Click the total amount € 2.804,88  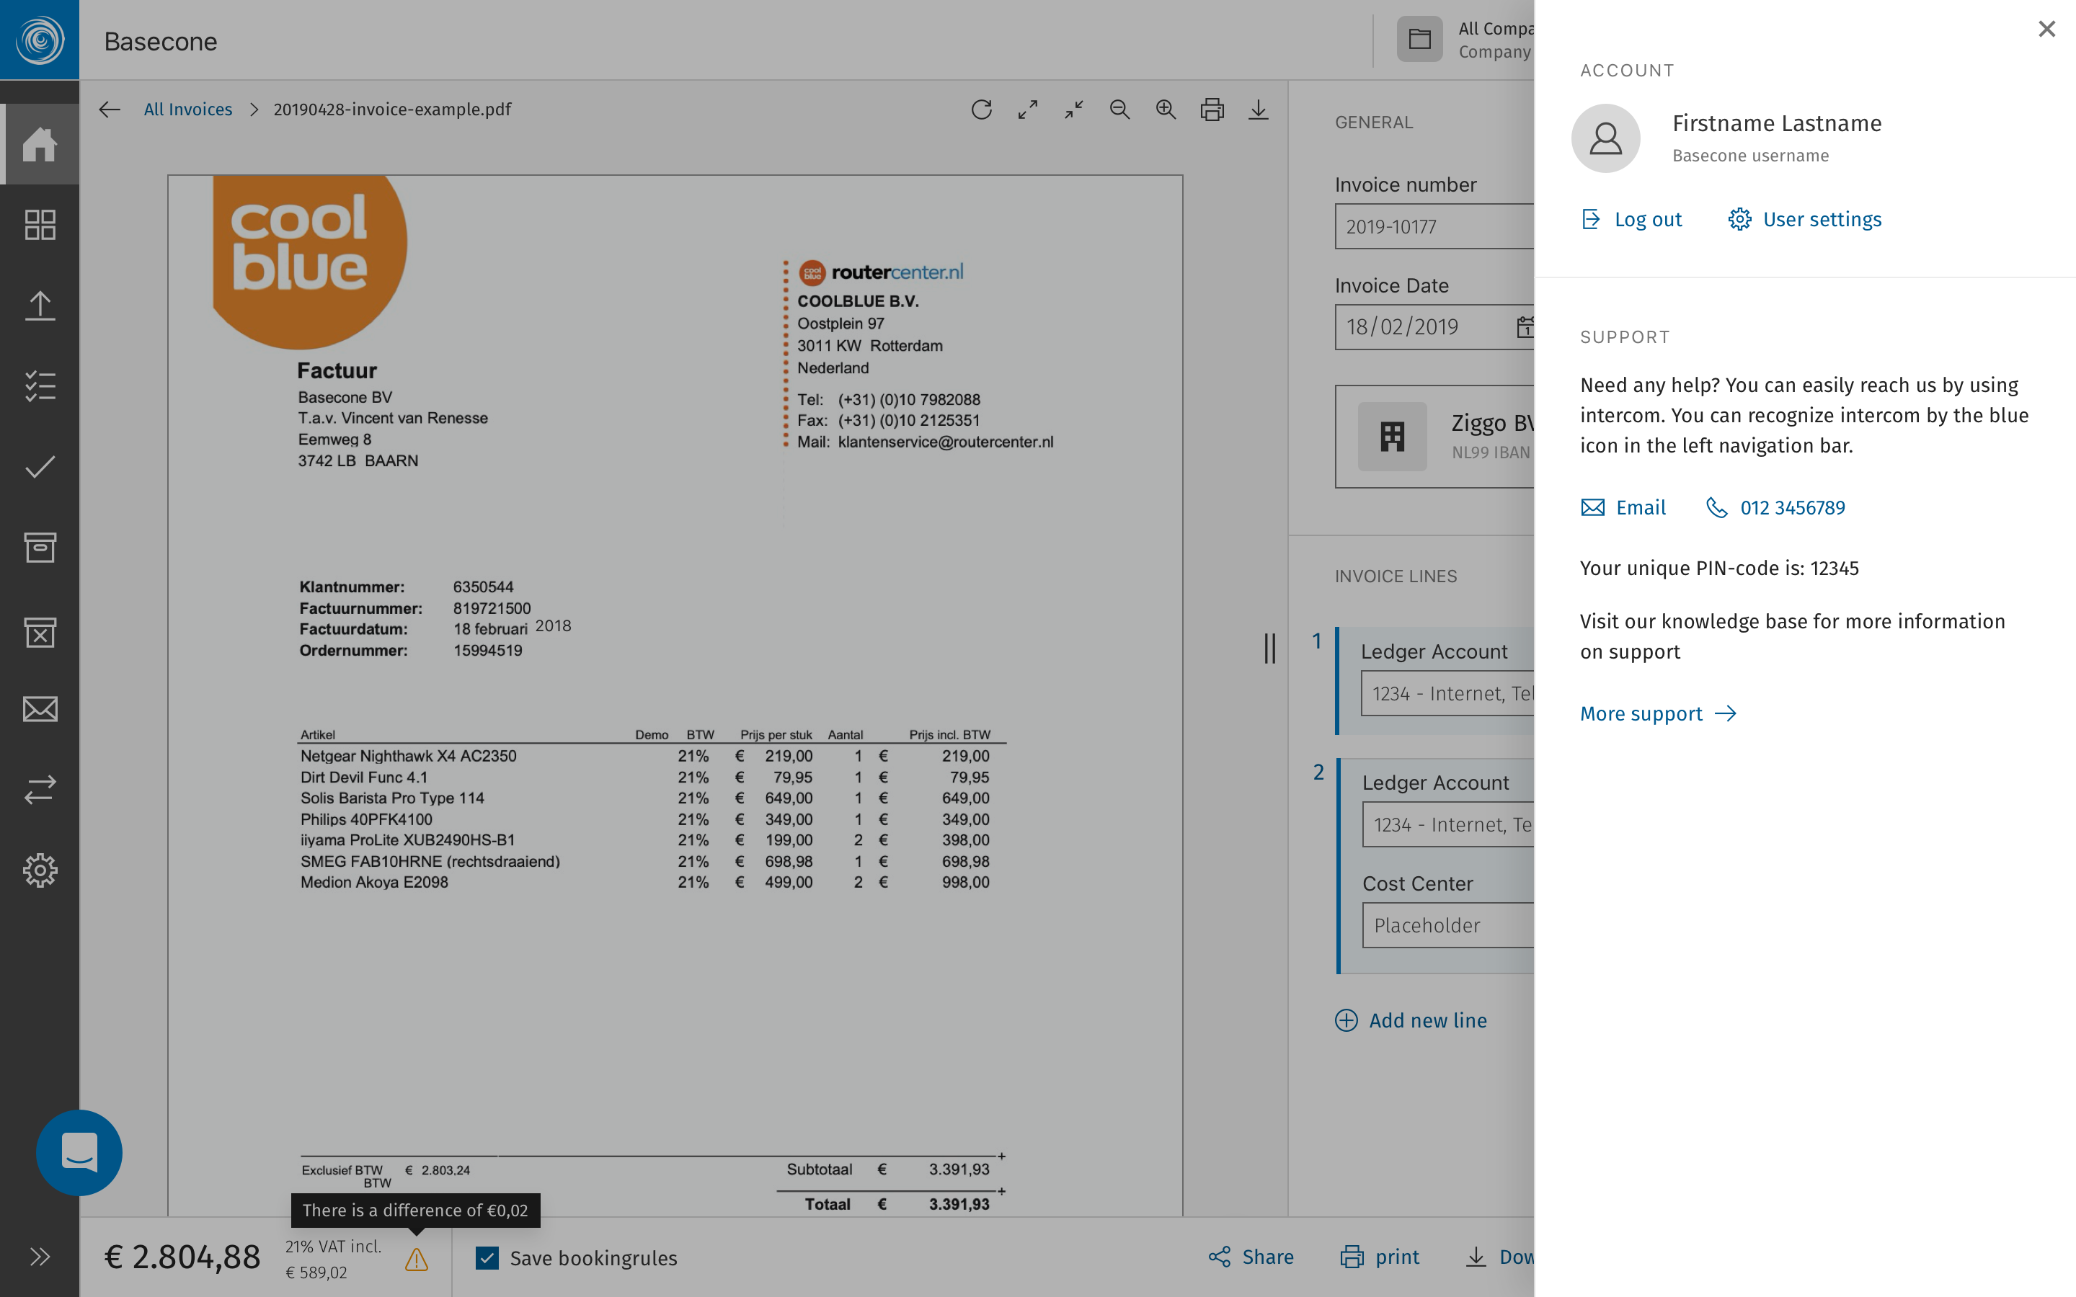coord(182,1257)
